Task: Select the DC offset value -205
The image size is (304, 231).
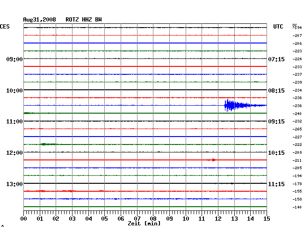Action: (297, 168)
